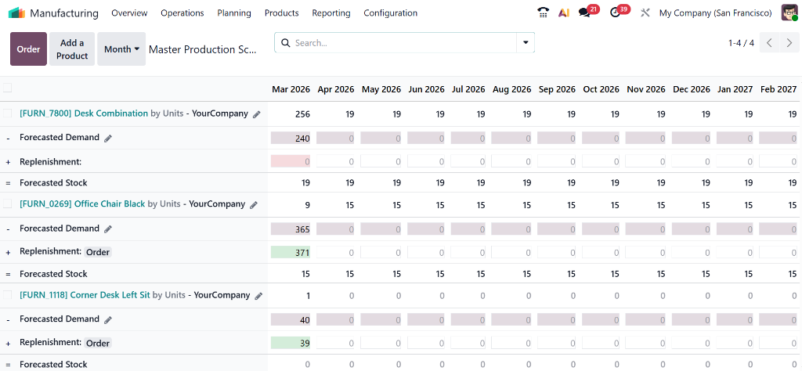The width and height of the screenshot is (802, 371).
Task: Open the activities clock icon
Action: tap(616, 13)
